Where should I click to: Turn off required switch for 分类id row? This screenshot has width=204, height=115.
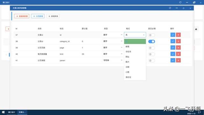pyautogui.click(x=152, y=41)
